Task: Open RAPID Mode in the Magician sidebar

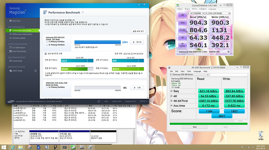Action: [x=16, y=71]
